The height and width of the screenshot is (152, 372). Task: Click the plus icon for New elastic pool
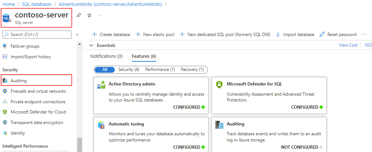pos(138,35)
